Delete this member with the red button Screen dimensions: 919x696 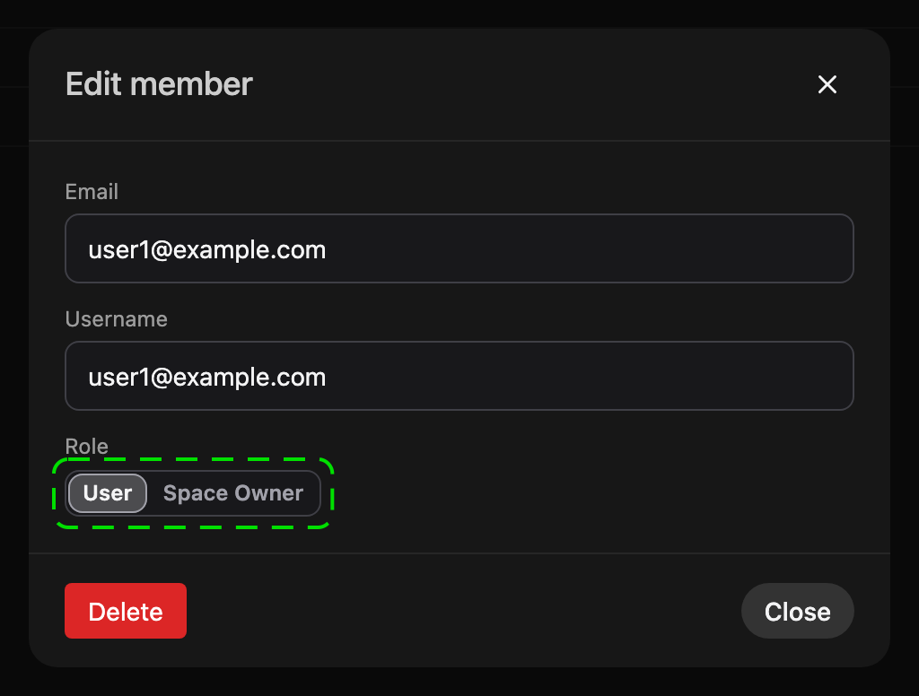(x=126, y=611)
